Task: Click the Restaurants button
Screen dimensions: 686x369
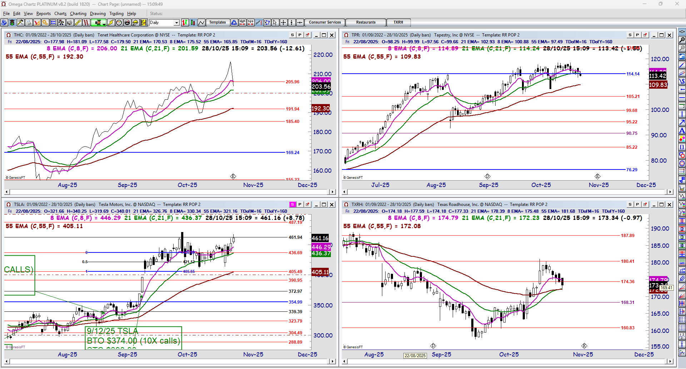Action: [x=366, y=23]
